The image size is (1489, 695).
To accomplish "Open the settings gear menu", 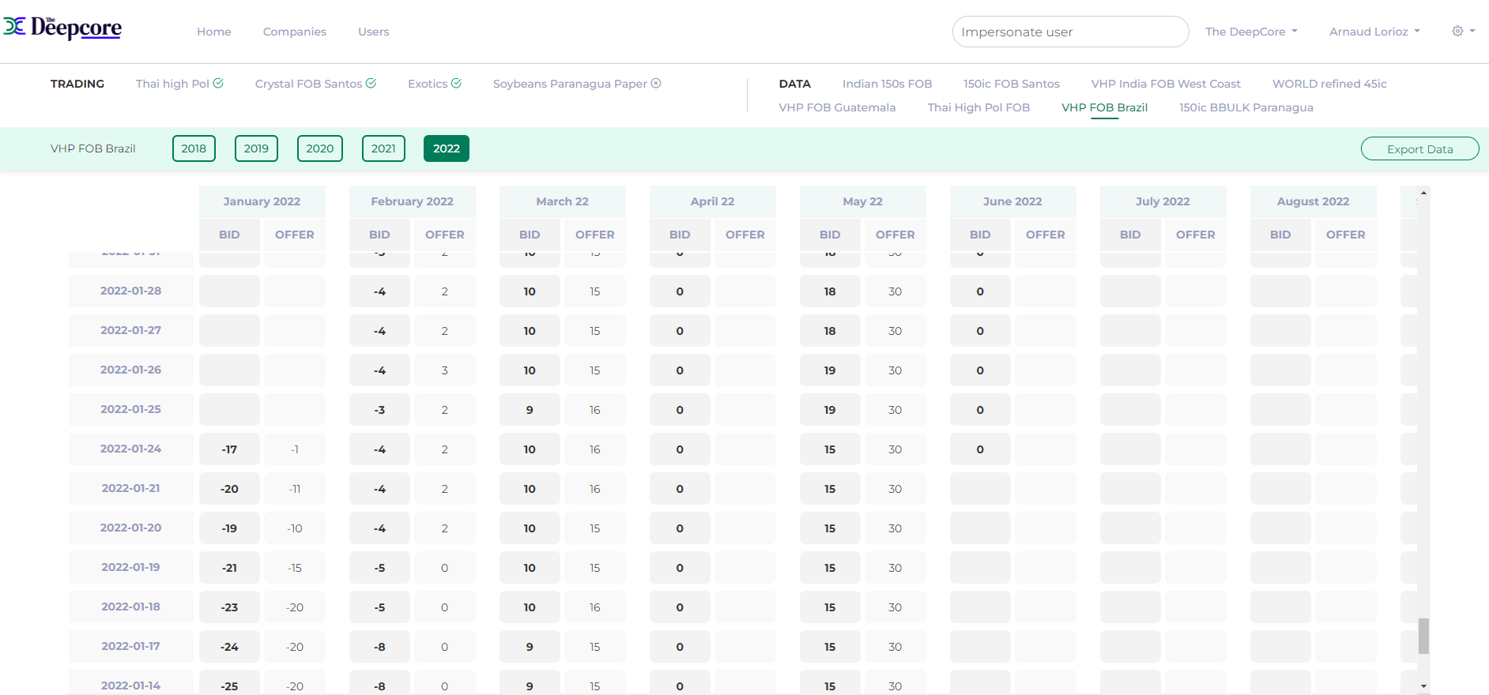I will click(1463, 31).
